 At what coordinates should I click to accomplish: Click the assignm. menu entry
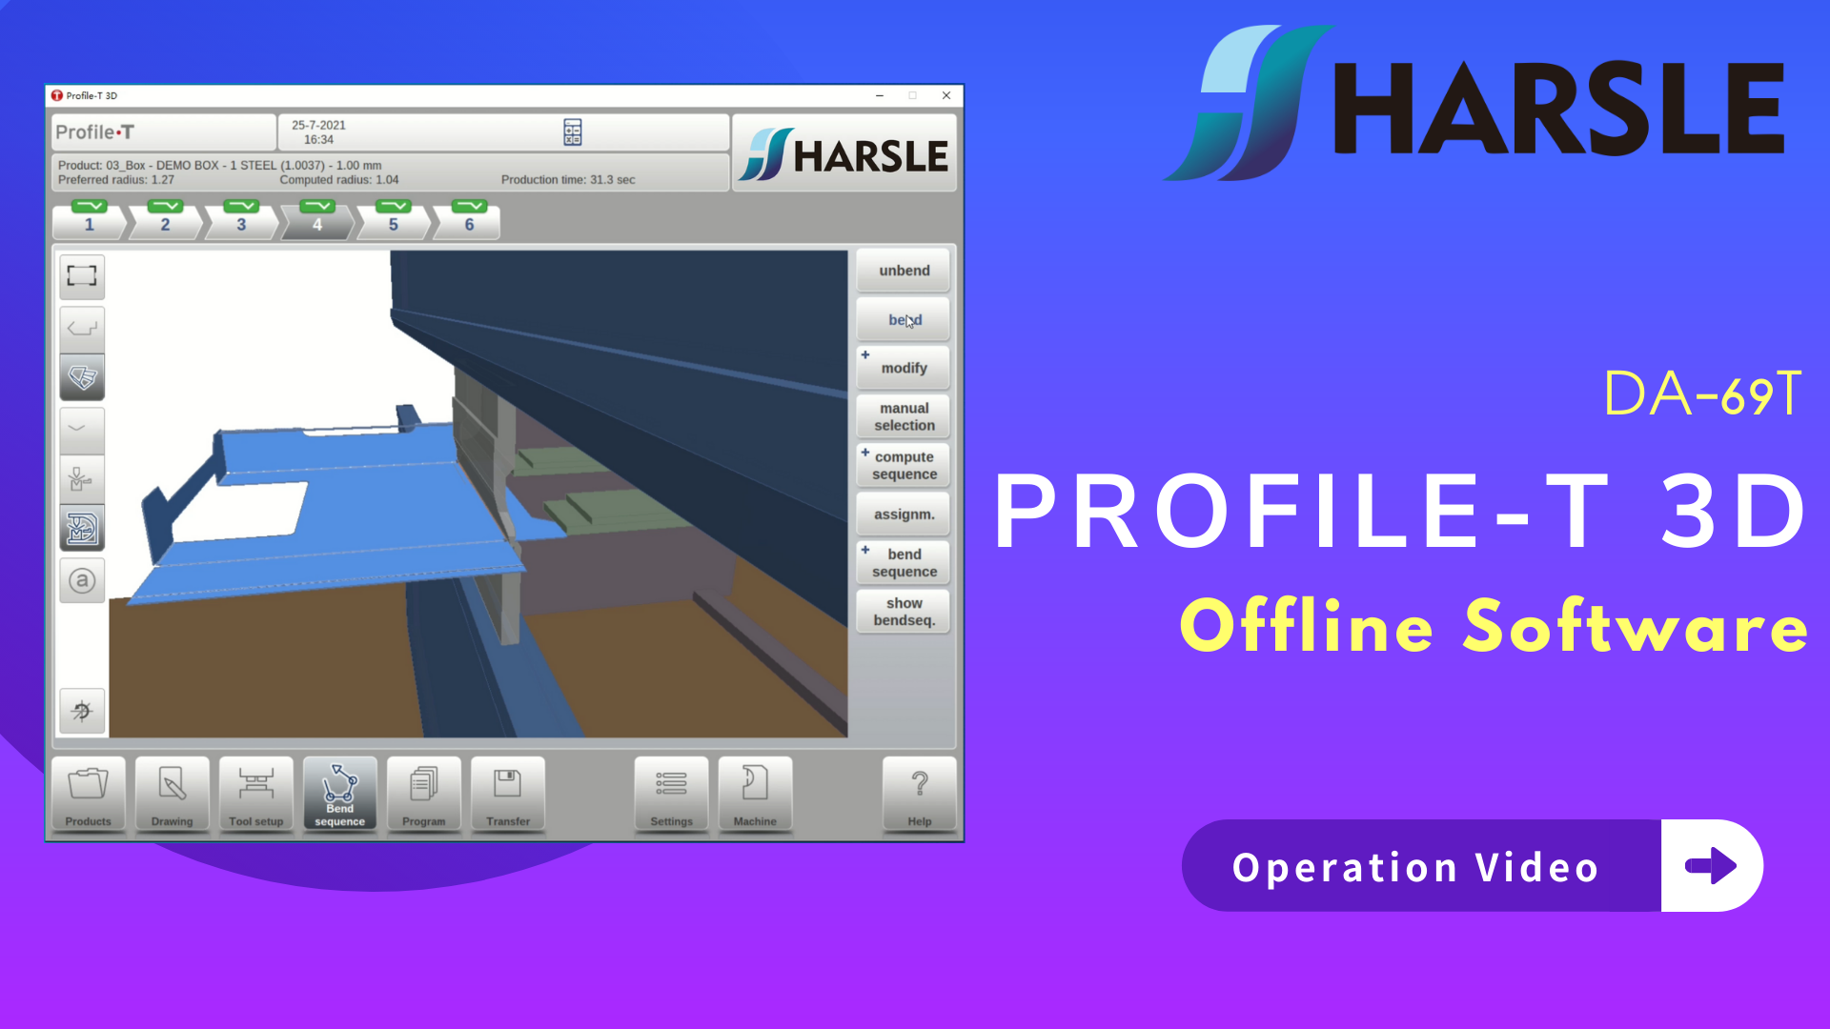pos(904,514)
